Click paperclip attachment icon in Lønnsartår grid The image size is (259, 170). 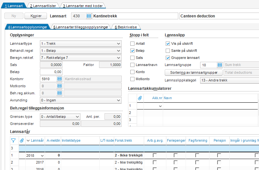point(22,141)
